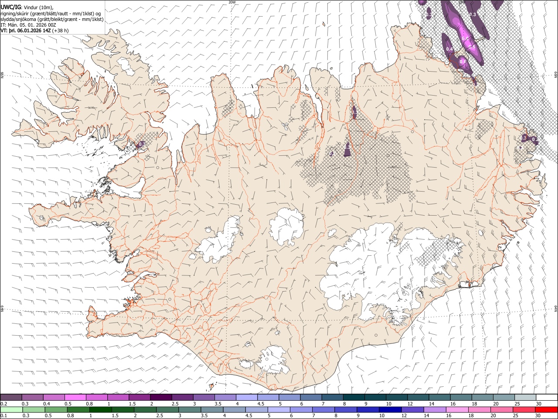The width and height of the screenshot is (558, 419).
Task: Click the snow scale swatch between 14 and 16
Action: coord(439,397)
